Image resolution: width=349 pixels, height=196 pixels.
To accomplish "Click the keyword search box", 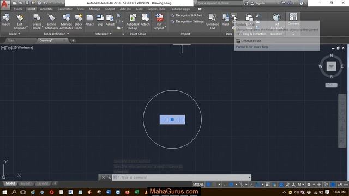I will tap(219, 3).
